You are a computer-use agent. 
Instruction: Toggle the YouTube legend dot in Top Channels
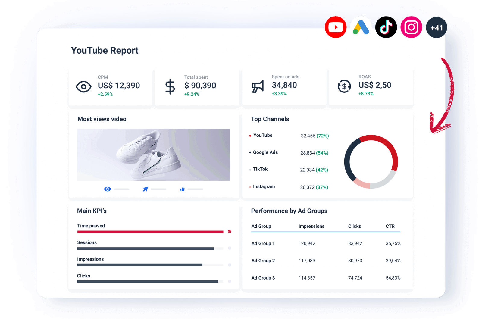[250, 136]
